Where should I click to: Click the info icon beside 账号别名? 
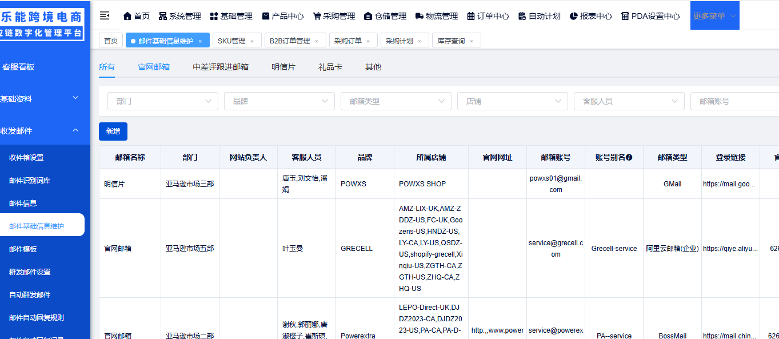point(629,157)
